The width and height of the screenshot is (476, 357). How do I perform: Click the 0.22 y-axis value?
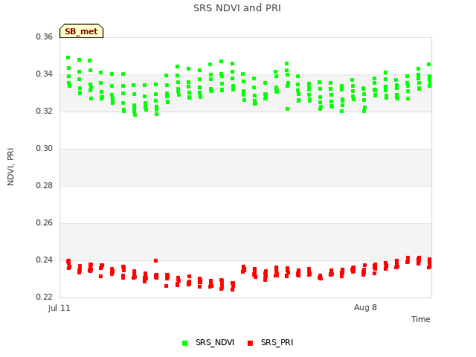45,297
